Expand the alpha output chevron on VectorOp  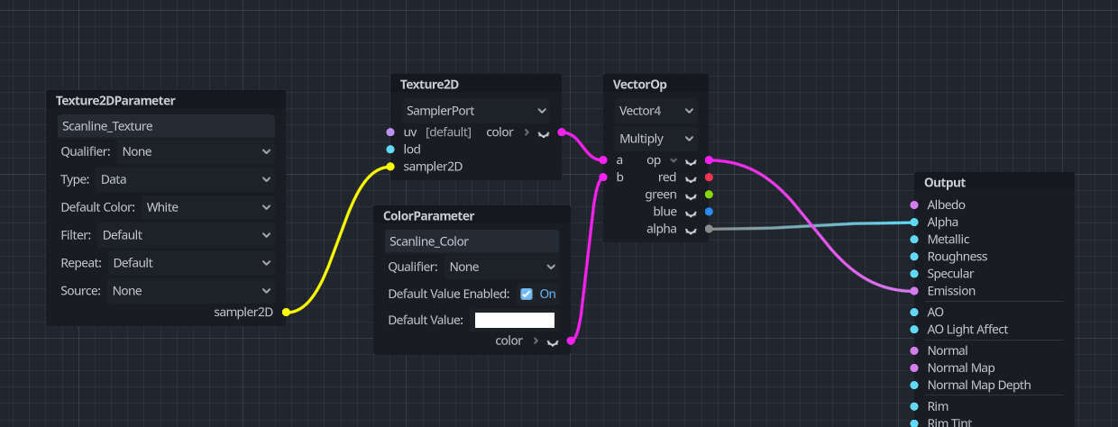tap(690, 230)
